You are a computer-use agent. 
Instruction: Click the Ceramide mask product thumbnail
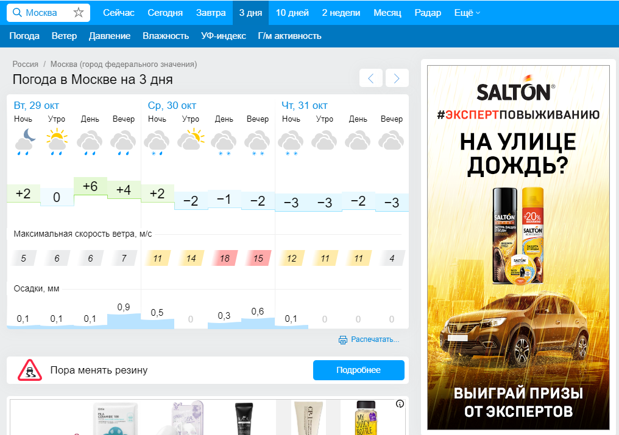(115, 419)
